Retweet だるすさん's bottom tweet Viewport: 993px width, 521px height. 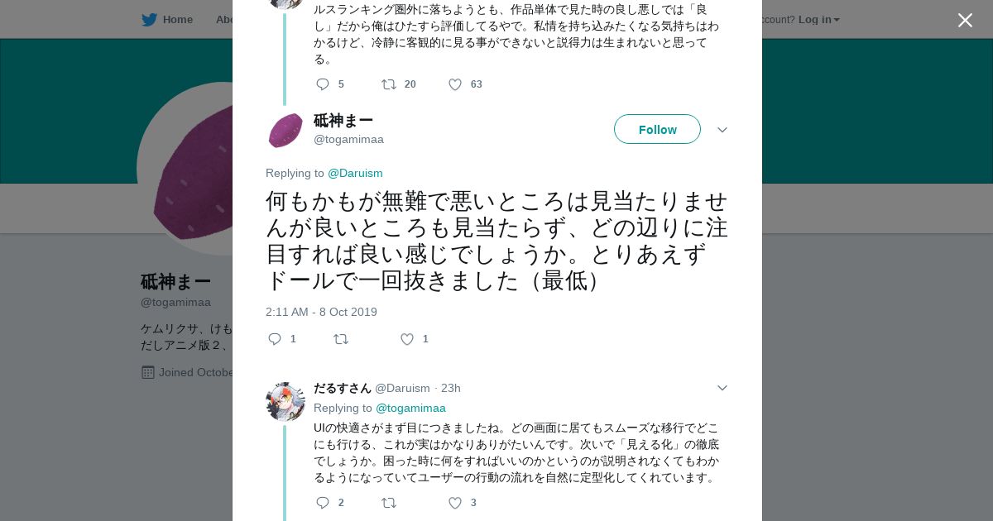389,503
